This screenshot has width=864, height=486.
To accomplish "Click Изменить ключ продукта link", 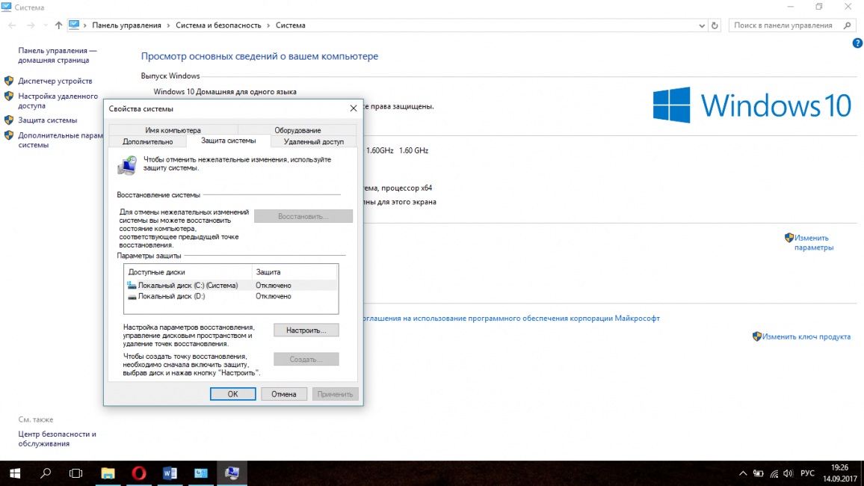I will click(806, 336).
